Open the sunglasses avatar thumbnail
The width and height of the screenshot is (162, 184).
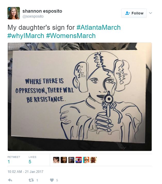(86, 160)
